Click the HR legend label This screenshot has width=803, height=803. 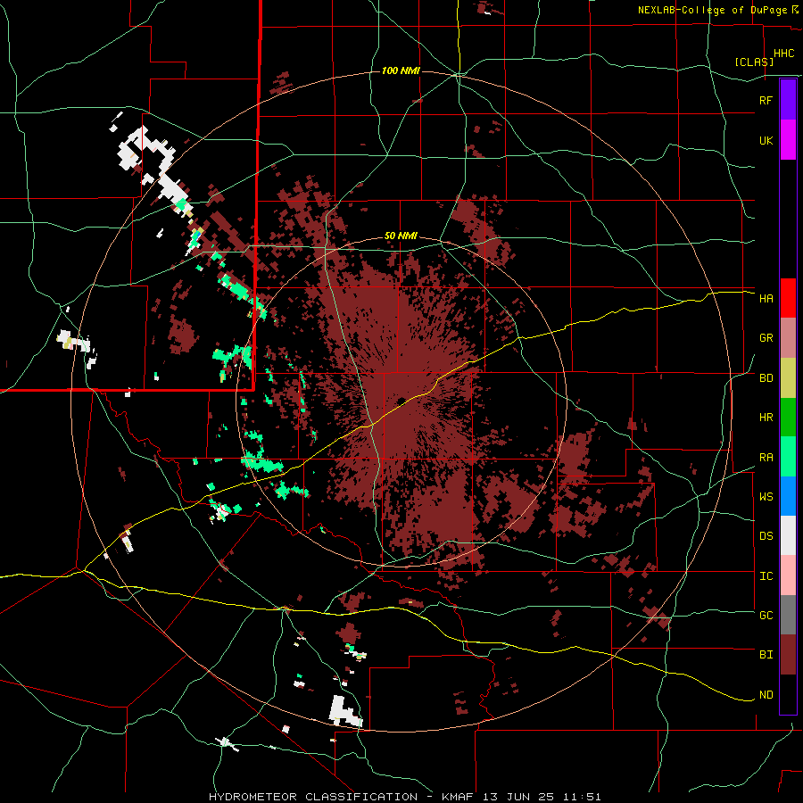(x=766, y=418)
